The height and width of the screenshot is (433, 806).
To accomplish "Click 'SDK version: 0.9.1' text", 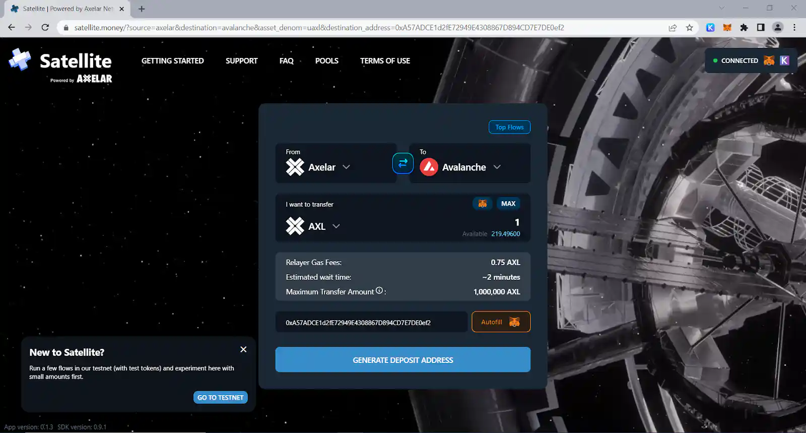I will [82, 427].
